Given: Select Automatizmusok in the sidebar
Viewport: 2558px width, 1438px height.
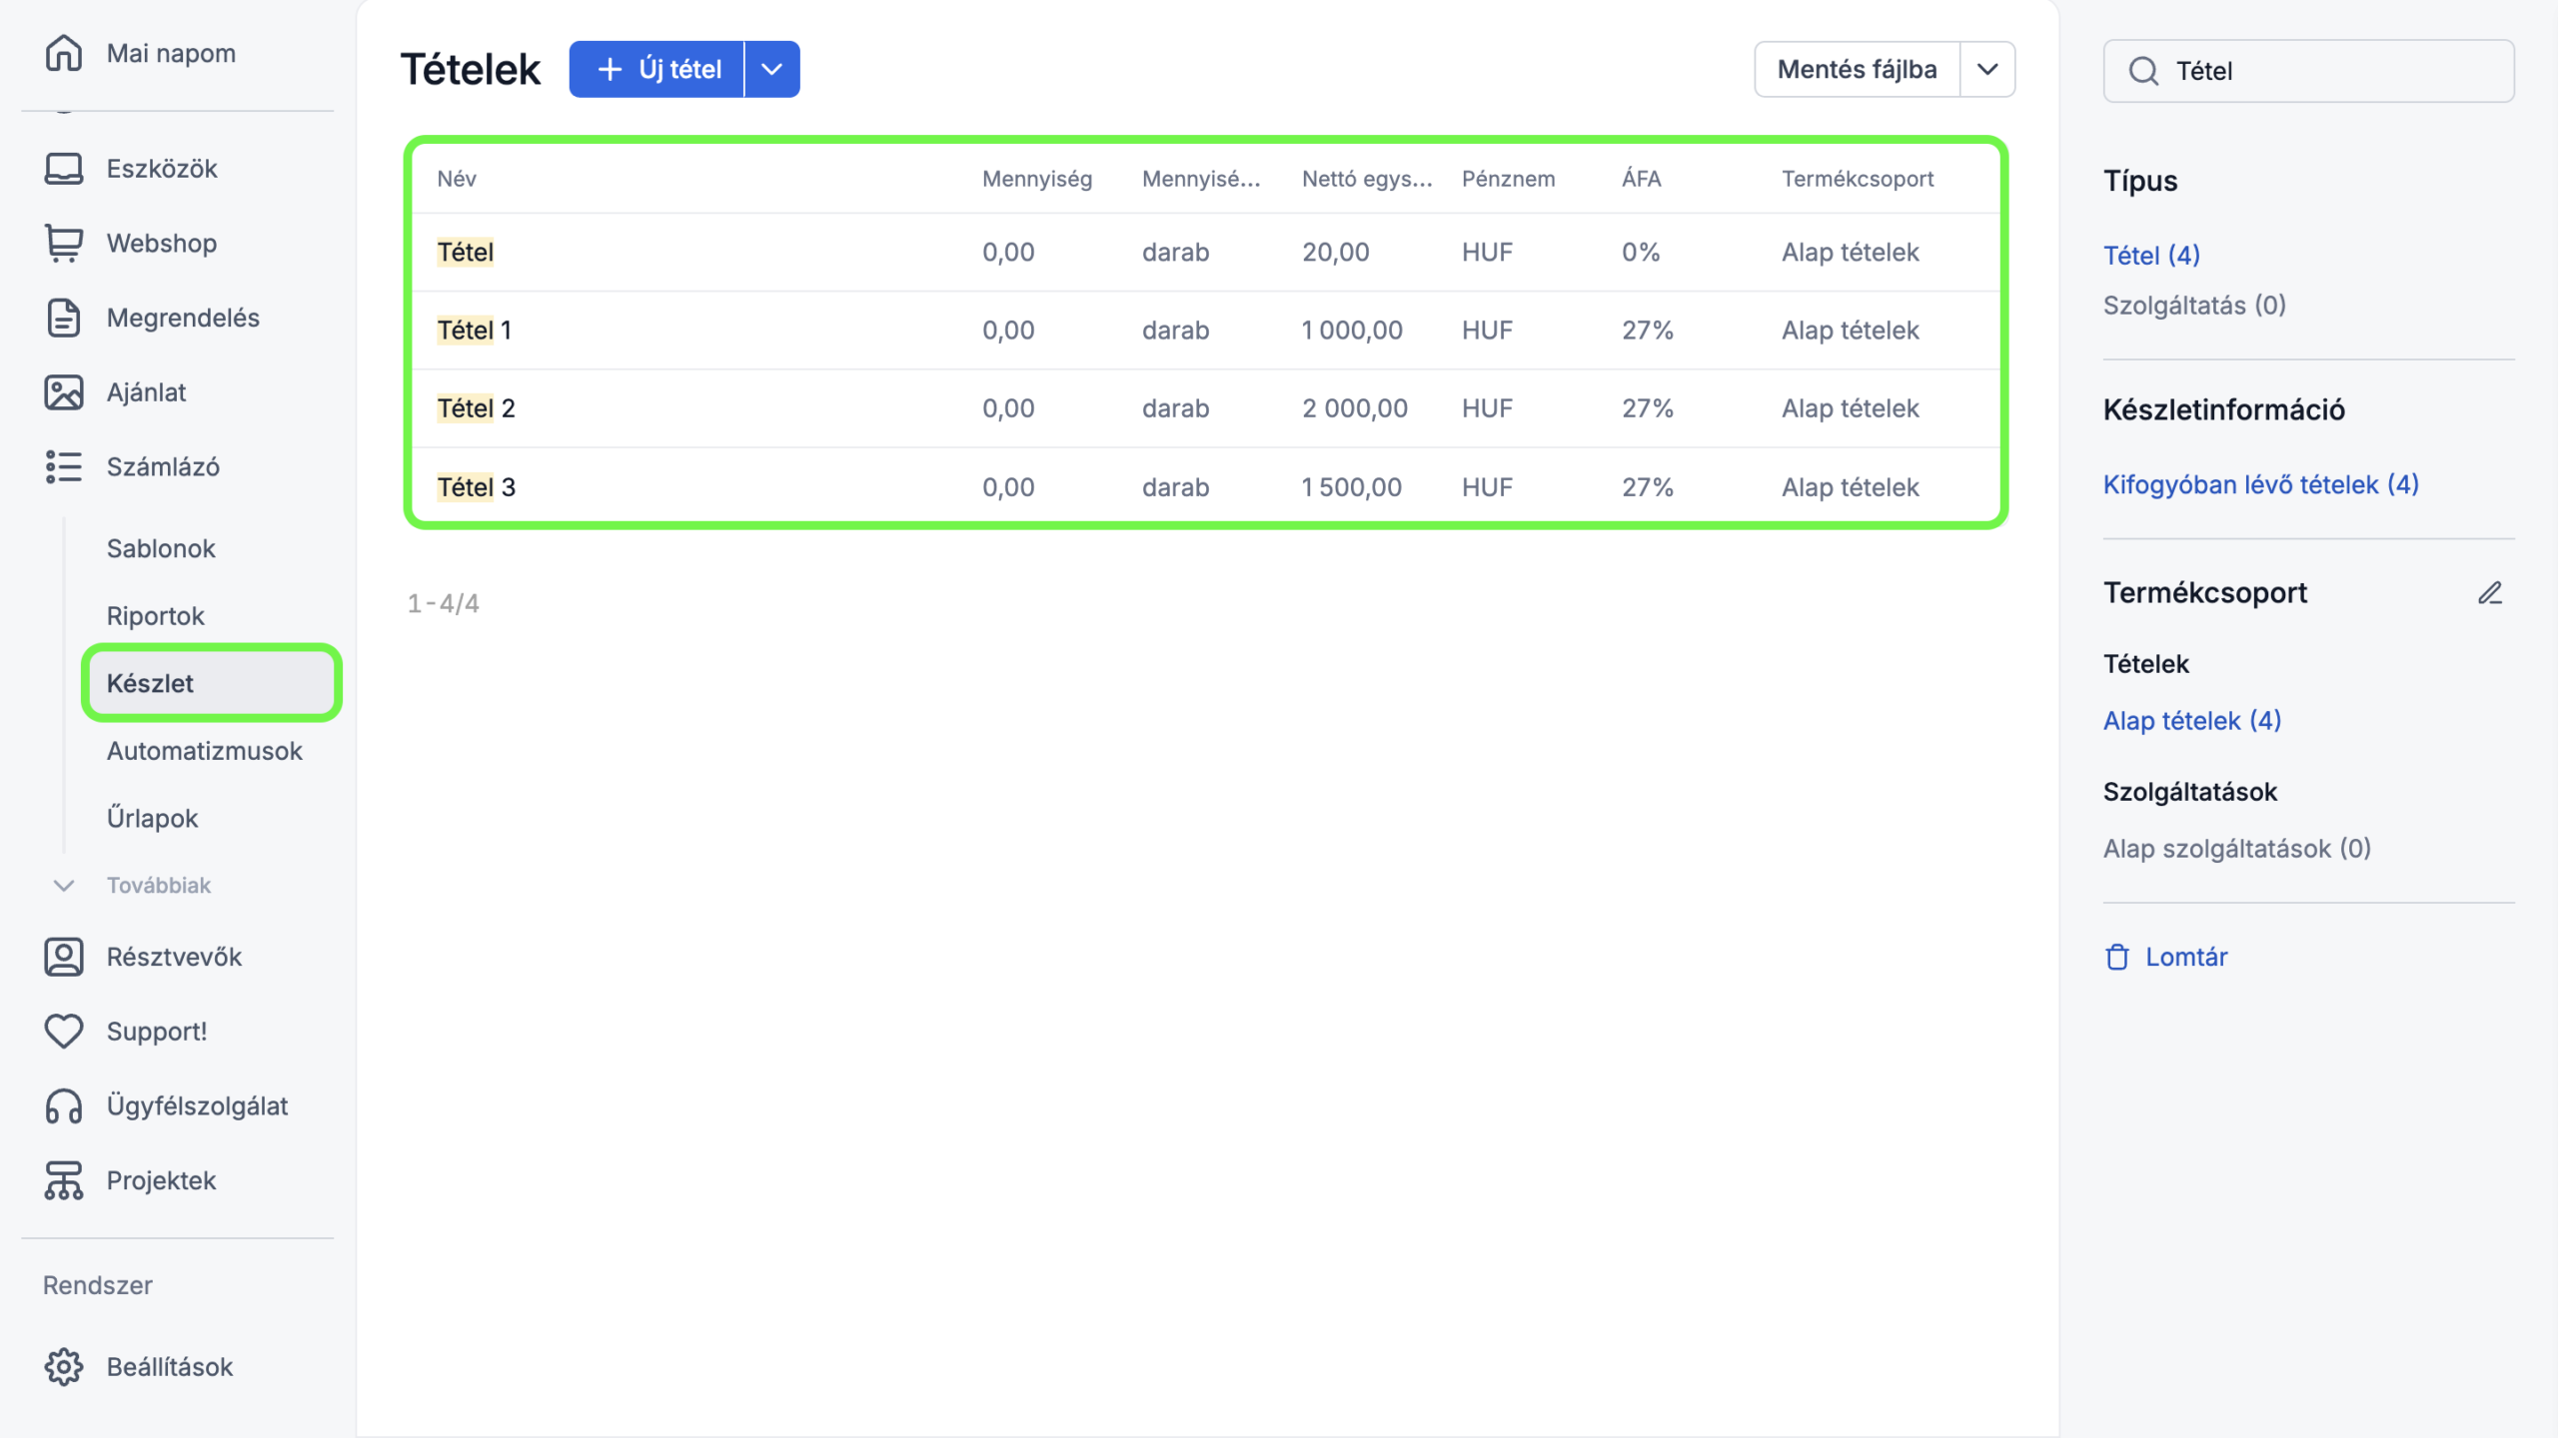Looking at the screenshot, I should point(204,751).
